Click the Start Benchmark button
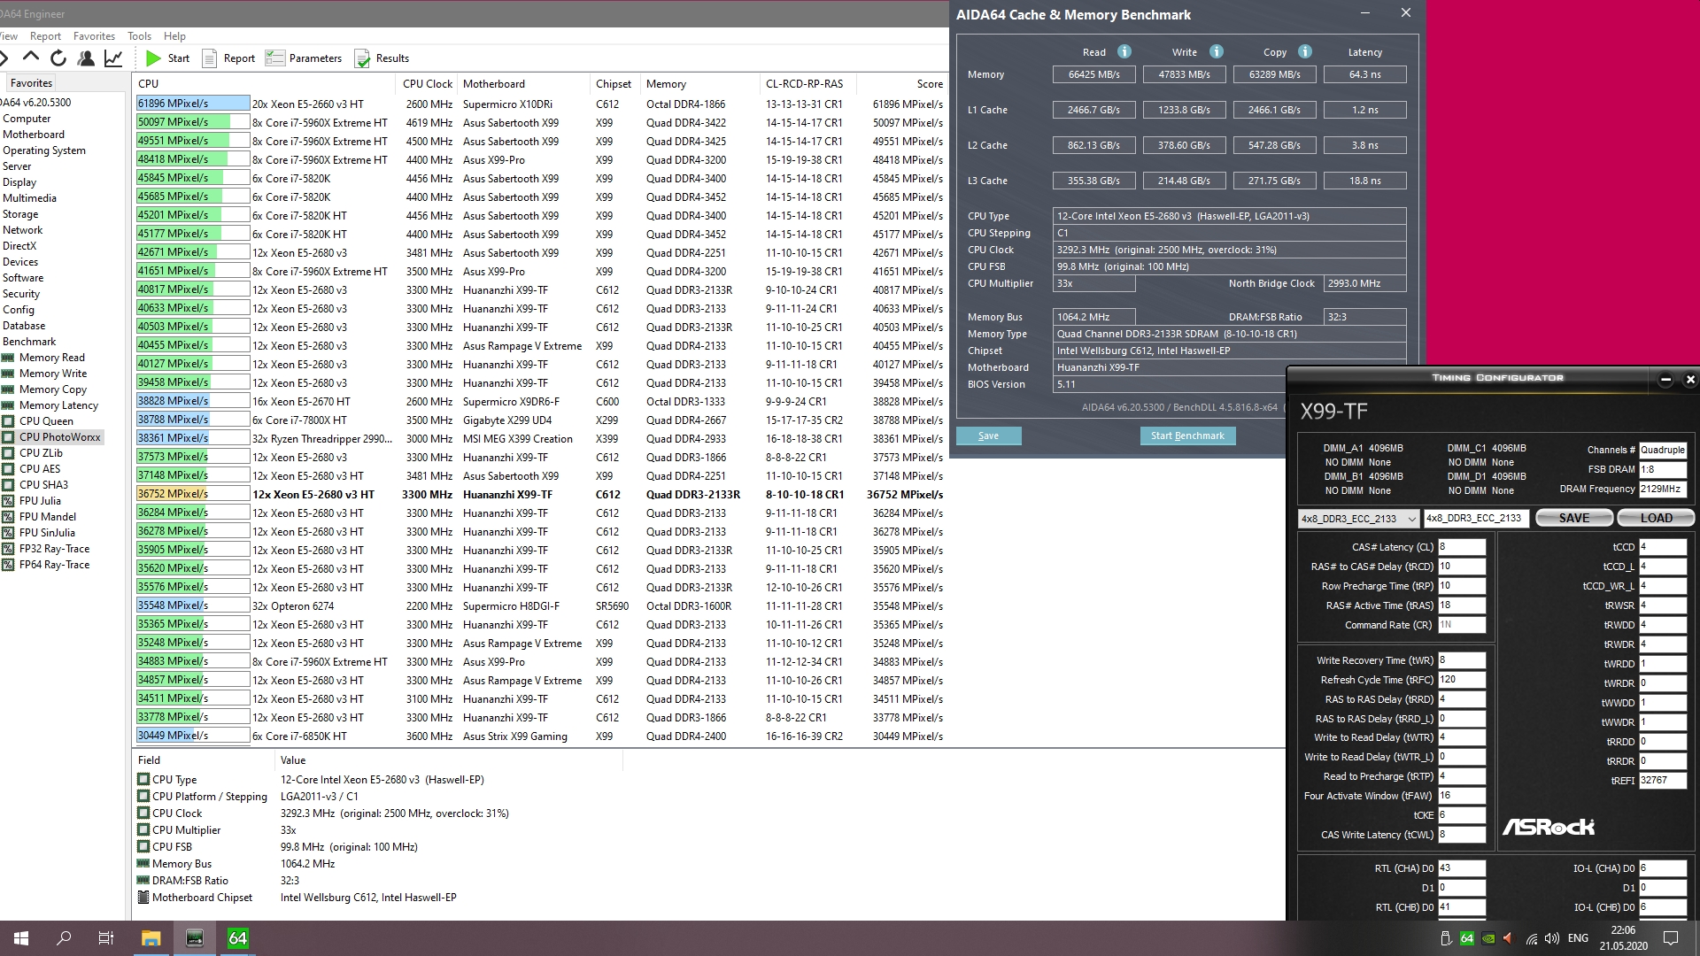Screen dimensions: 1700x956 [x=1187, y=436]
